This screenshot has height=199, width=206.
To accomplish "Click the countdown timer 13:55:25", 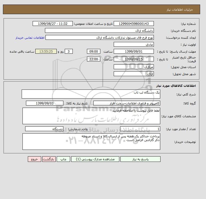I will click(x=46, y=52).
